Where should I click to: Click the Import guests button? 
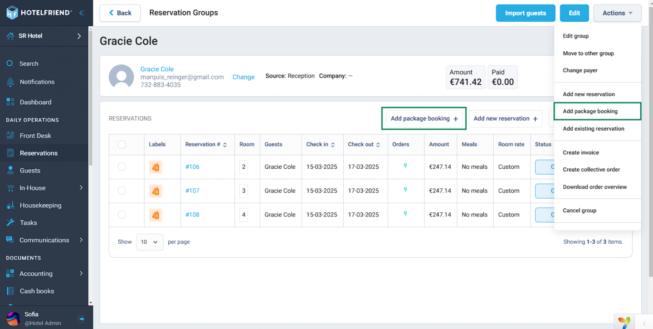[526, 13]
